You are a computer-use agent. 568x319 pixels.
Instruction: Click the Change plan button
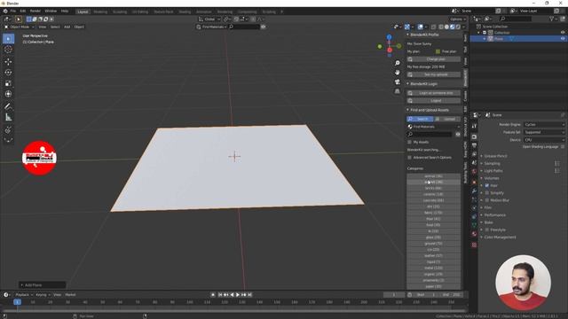[434, 59]
